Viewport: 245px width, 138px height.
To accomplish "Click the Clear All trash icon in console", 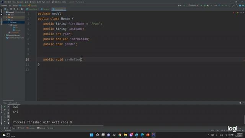I will point(8,123).
